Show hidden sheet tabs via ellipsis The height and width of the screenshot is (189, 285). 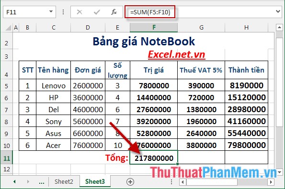click(42, 182)
